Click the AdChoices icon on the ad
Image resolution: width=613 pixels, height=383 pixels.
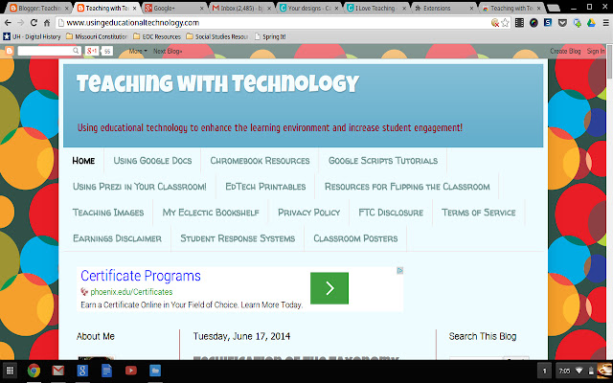pos(400,270)
